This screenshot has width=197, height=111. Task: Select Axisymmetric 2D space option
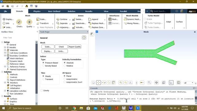click(x=64, y=79)
